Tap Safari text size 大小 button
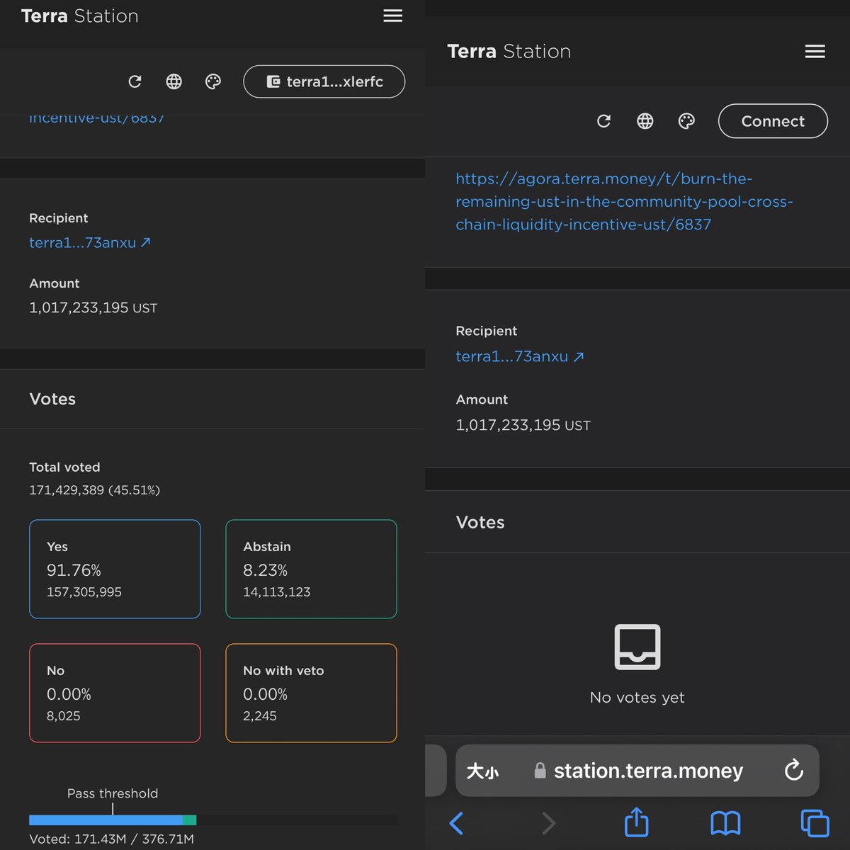 482,771
